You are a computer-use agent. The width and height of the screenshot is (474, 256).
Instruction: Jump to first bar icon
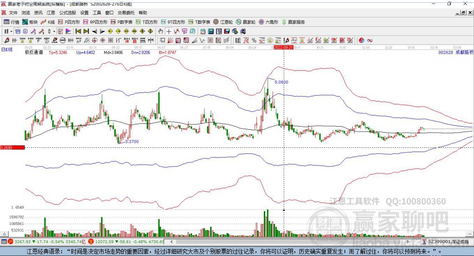point(78,31)
